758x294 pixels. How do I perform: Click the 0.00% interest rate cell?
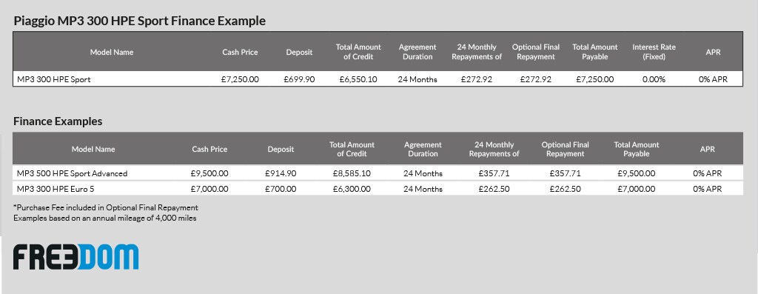coord(654,79)
